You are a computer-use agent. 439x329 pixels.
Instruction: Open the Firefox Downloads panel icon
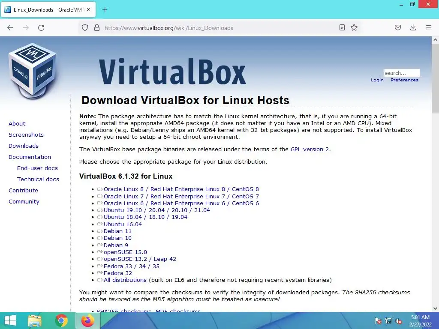coord(413,27)
